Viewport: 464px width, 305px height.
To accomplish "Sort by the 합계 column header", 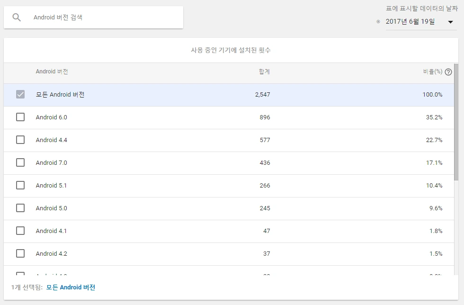I will pos(264,72).
